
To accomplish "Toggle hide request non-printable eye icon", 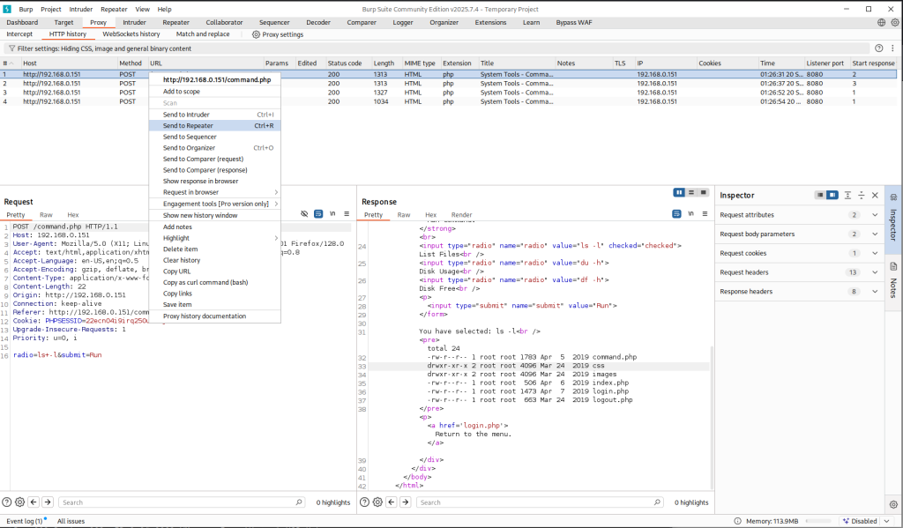I will pos(304,214).
